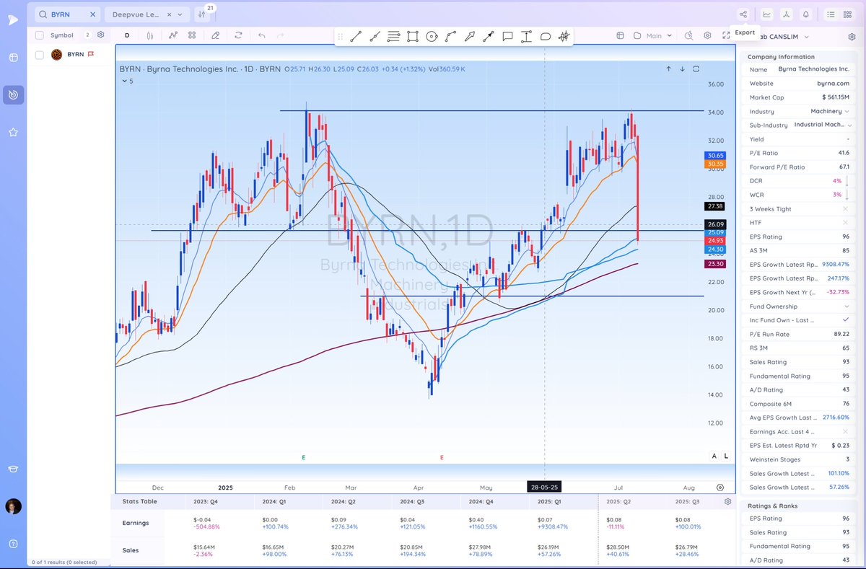
Task: Undo the last chart action
Action: [x=261, y=35]
